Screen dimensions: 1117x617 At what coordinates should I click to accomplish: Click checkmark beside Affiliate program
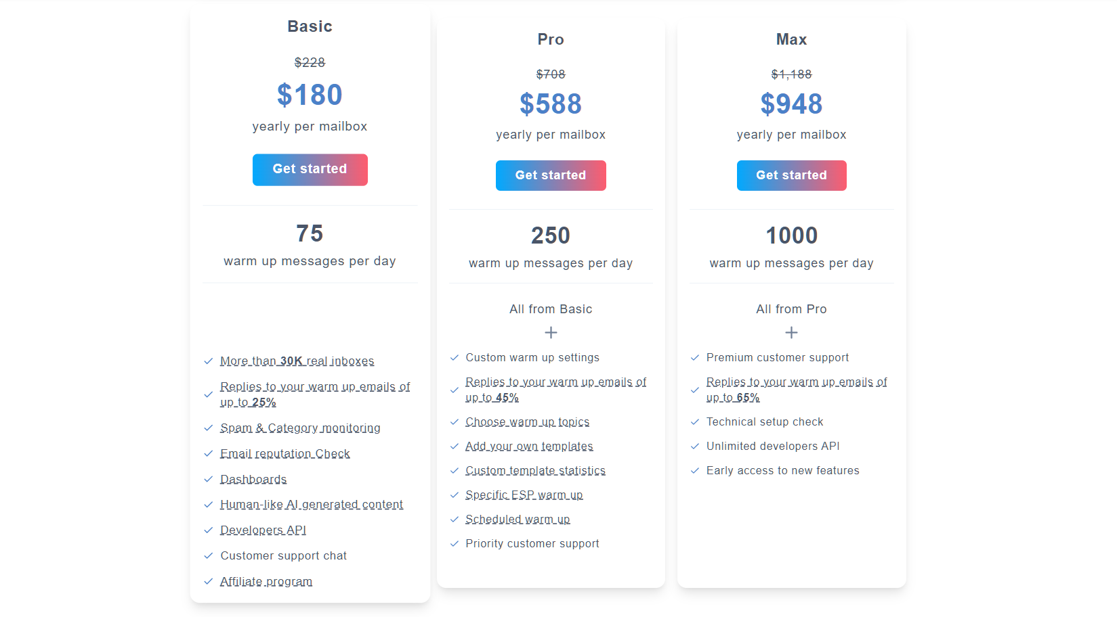click(209, 582)
